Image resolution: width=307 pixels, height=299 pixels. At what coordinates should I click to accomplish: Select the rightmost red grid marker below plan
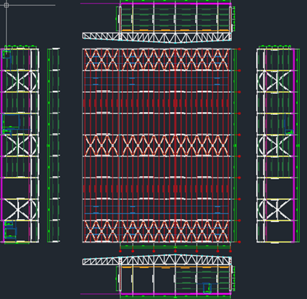230,251
